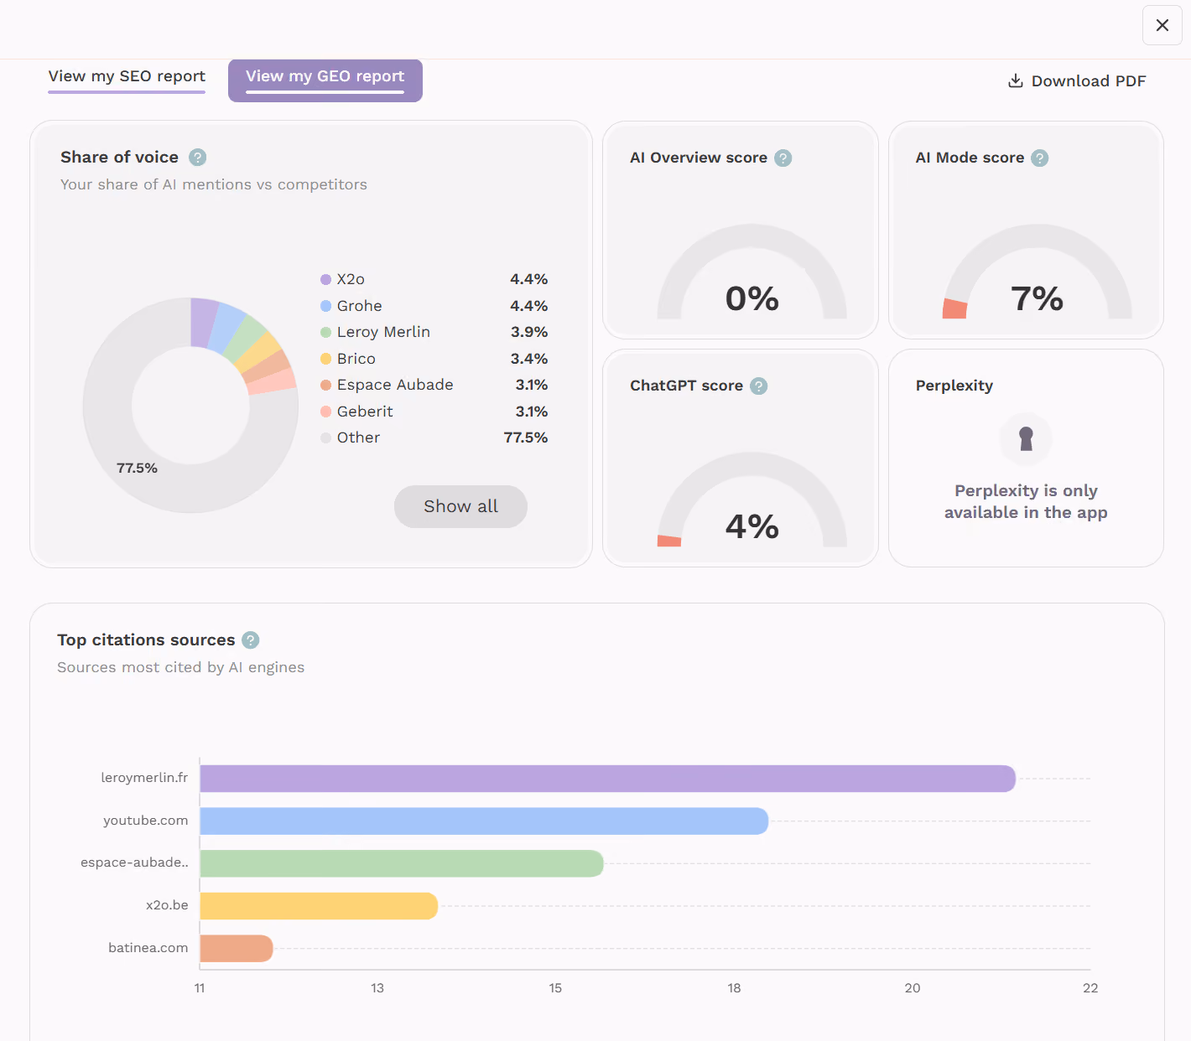The width and height of the screenshot is (1191, 1041).
Task: Click the Download PDF text
Action: coord(1088,81)
